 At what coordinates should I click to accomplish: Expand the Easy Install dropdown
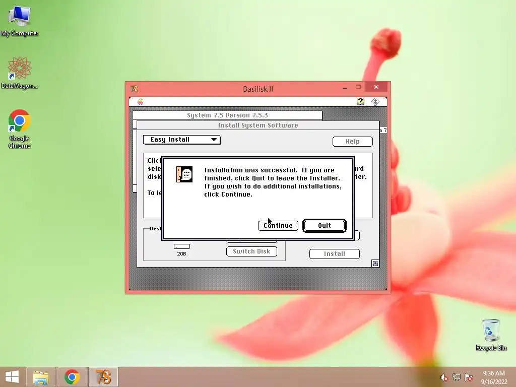click(x=181, y=140)
